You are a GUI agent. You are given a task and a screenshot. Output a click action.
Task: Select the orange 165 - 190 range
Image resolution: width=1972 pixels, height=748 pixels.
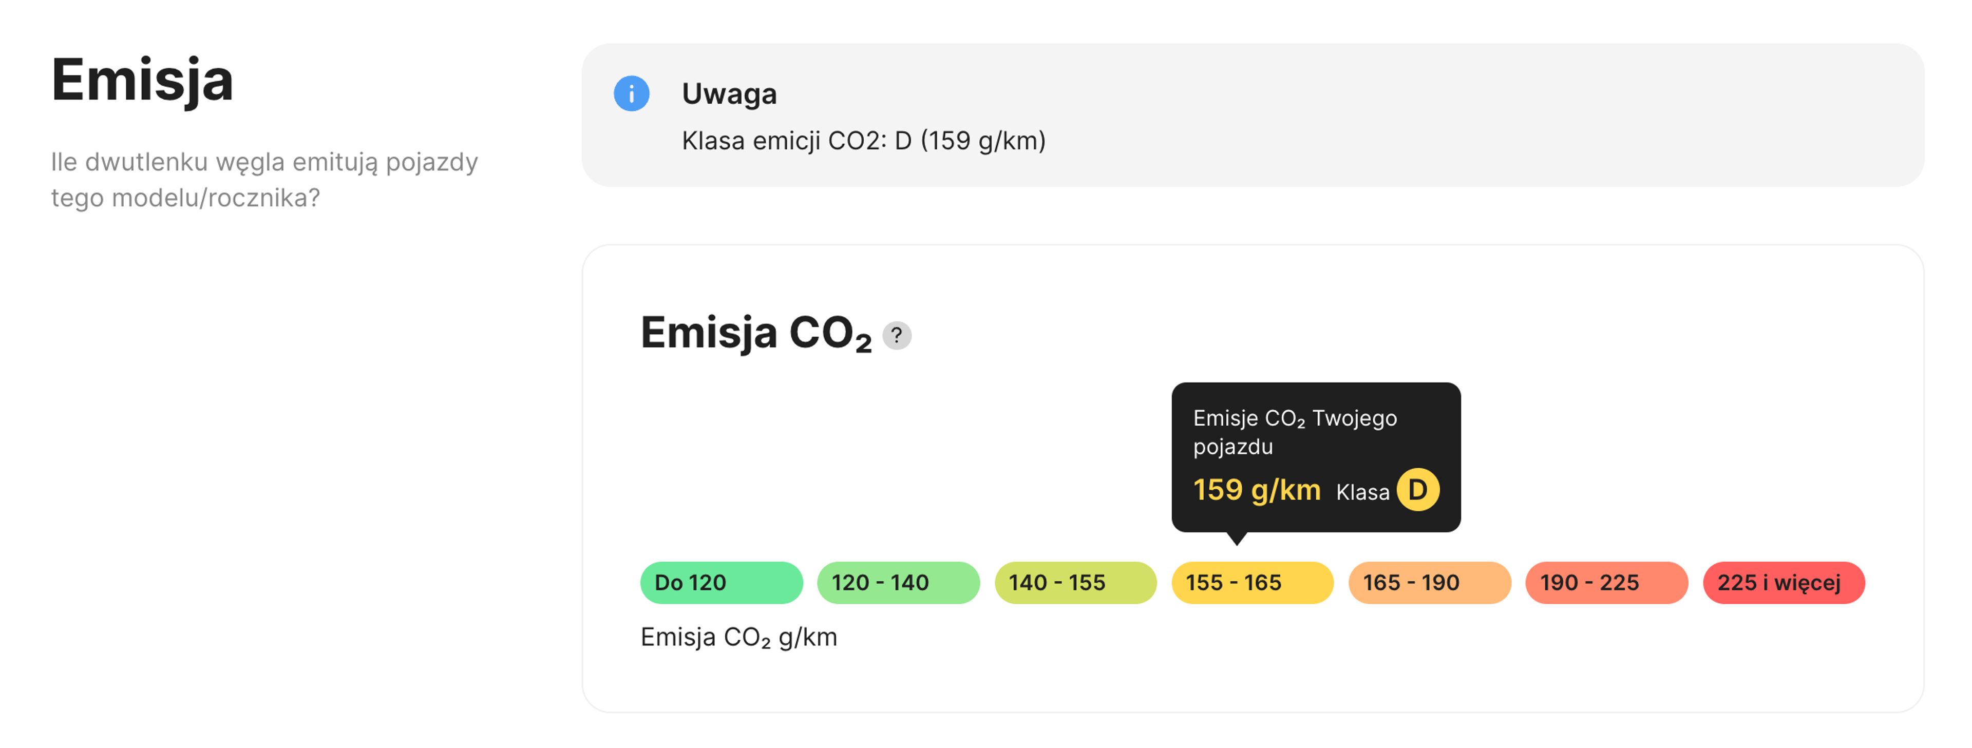pyautogui.click(x=1429, y=583)
